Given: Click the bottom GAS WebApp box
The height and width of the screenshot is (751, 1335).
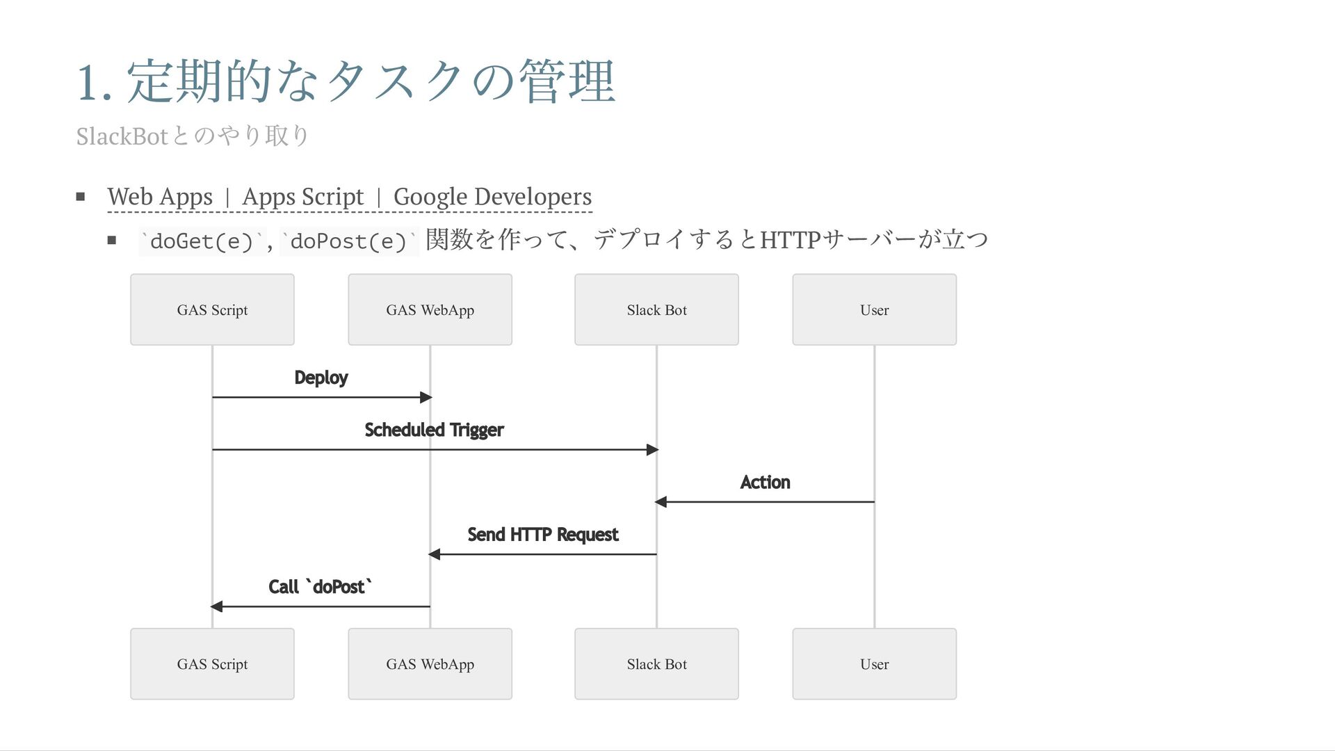Looking at the screenshot, I should (430, 664).
